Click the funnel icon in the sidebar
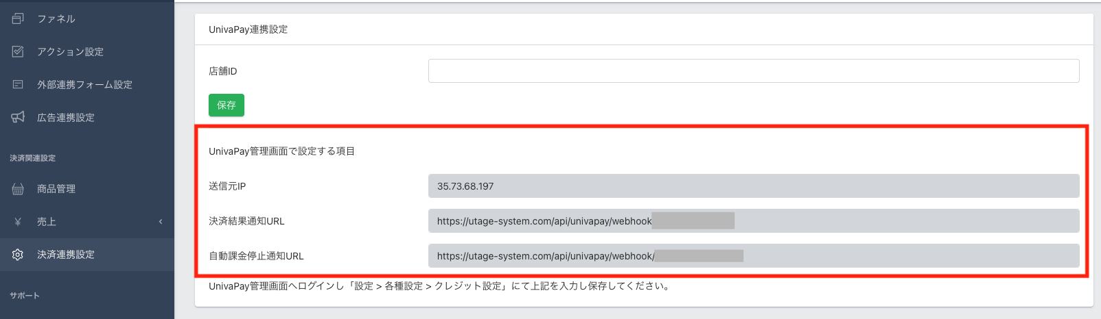Screen dimensions: 1101x319 click(18, 18)
